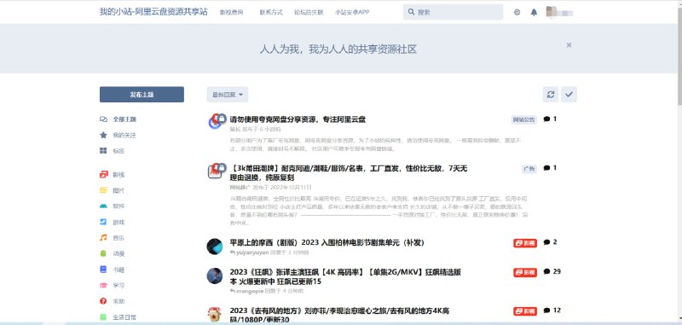Screen dimensions: 682x325
Task: Click the 网站公告 tag
Action: click(524, 119)
